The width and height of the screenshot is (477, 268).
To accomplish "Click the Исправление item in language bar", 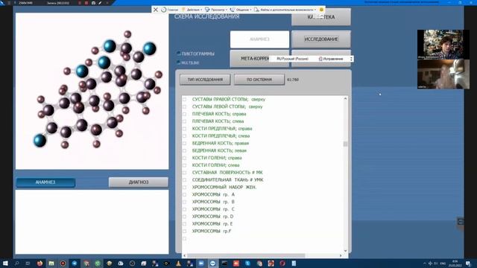I will [331, 59].
